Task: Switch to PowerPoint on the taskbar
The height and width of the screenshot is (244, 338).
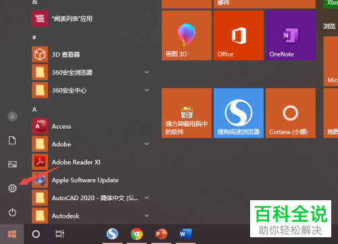Action: pyautogui.click(x=162, y=234)
